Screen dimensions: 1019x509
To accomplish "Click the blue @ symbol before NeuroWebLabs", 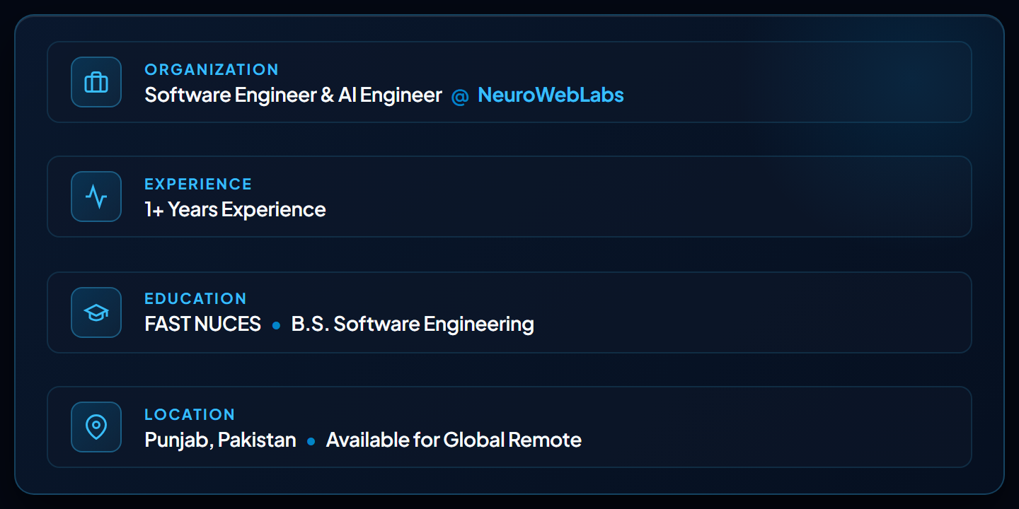I will (x=460, y=95).
